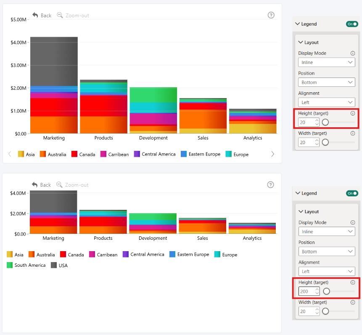This screenshot has height=335, width=362.
Task: Show next legend items with the top chart's right arrow
Action: [x=272, y=154]
